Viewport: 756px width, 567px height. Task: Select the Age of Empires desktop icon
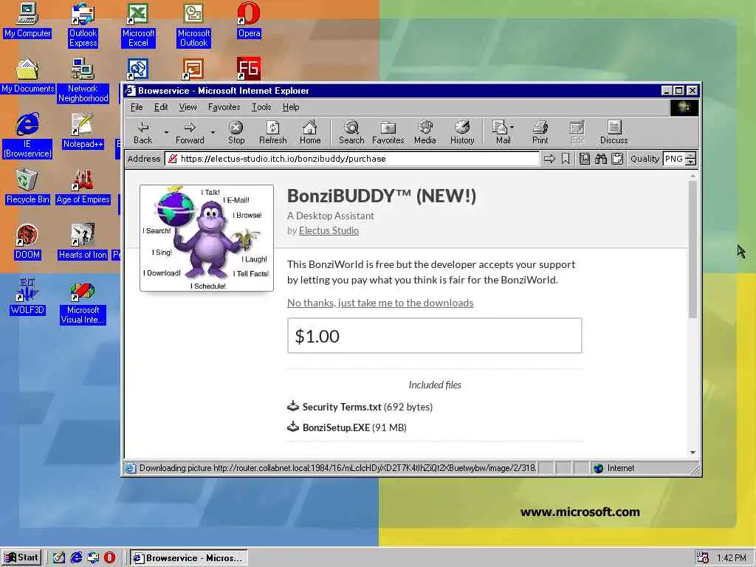click(x=83, y=187)
